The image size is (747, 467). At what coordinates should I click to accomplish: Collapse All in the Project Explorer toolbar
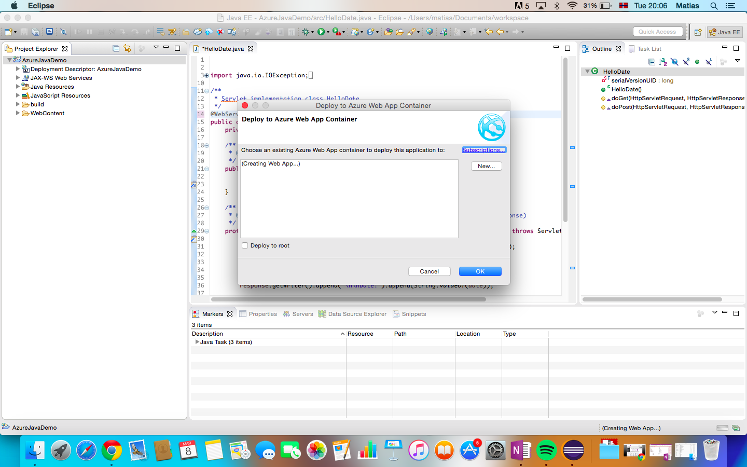pos(116,48)
